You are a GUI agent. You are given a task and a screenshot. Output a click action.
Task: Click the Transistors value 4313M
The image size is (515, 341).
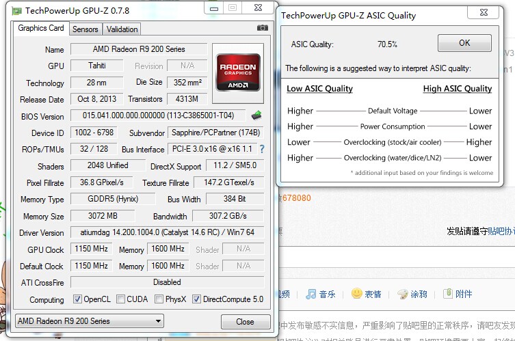coord(187,99)
